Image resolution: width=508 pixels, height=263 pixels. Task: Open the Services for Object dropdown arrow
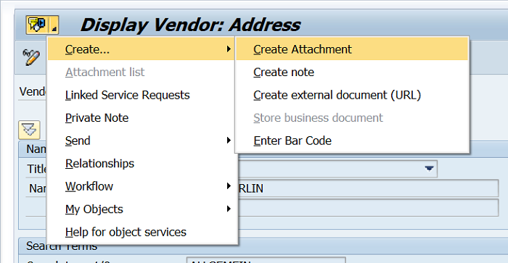(x=54, y=25)
